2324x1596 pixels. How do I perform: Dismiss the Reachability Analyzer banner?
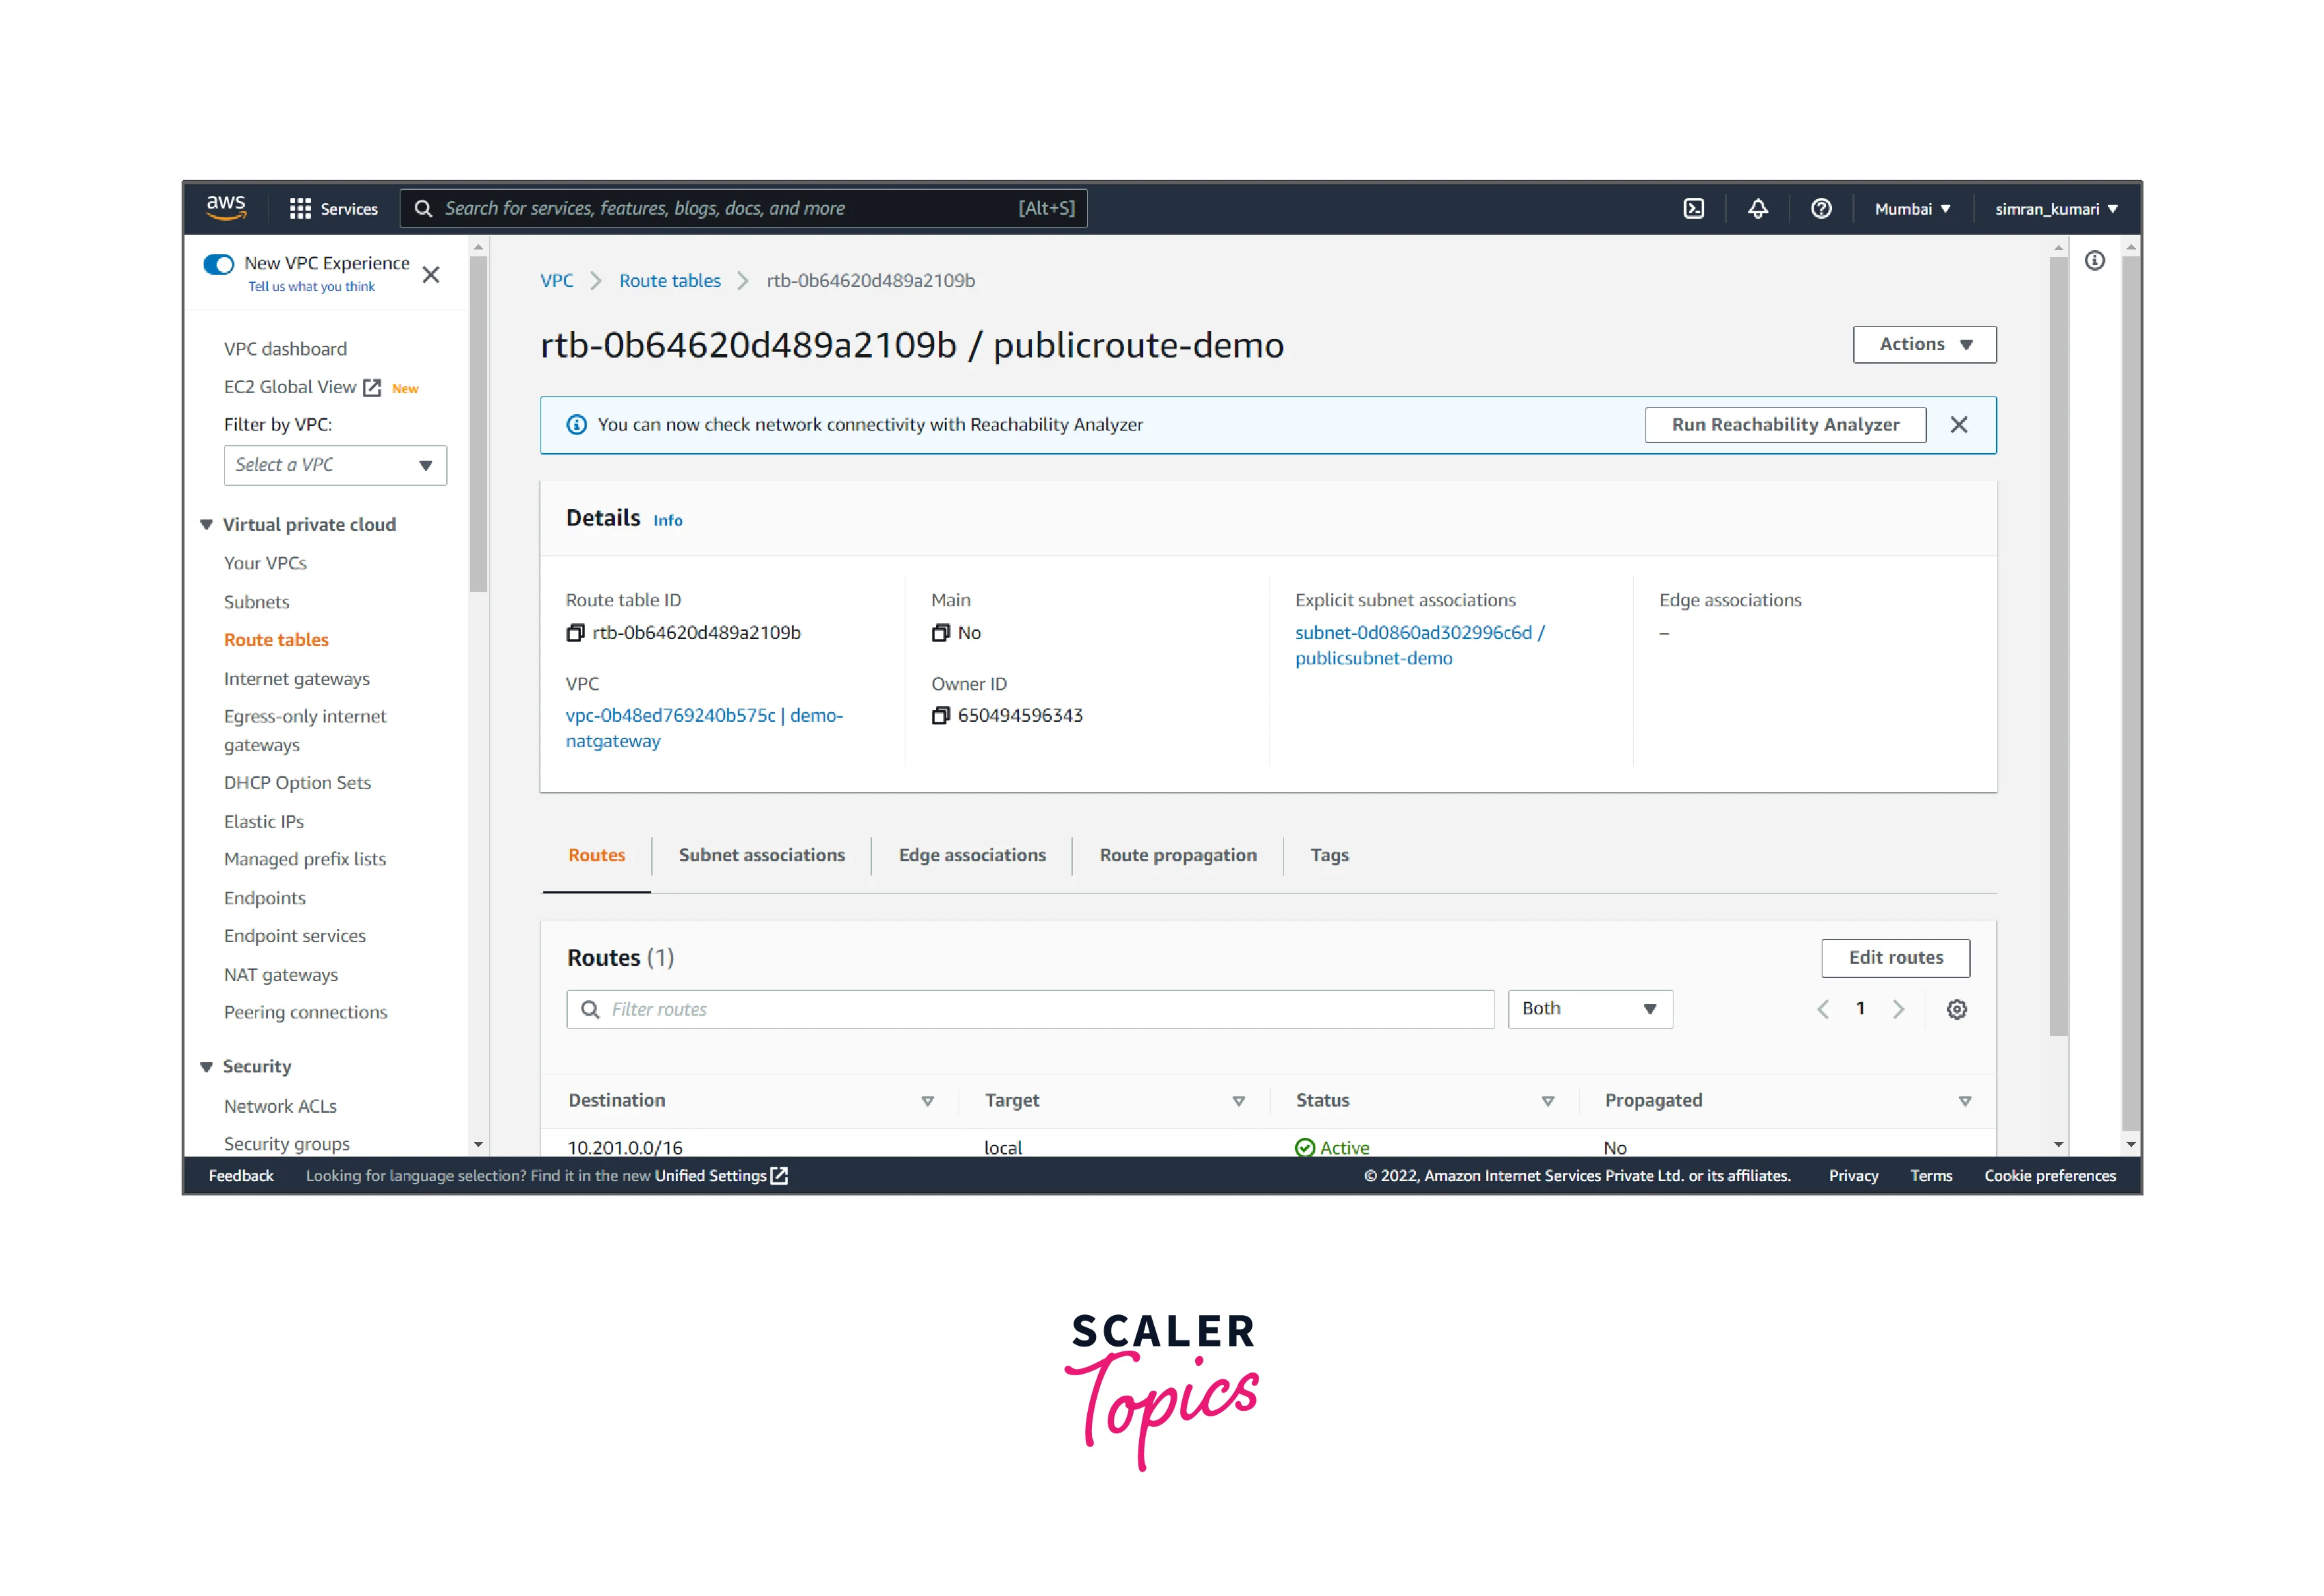point(1958,425)
